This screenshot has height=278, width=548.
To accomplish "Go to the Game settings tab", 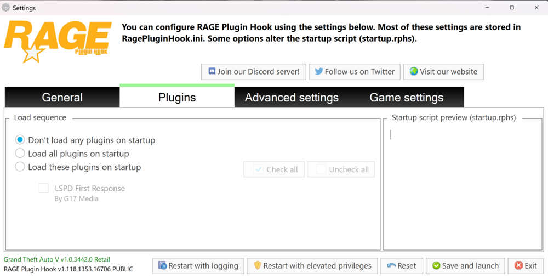I will point(407,97).
